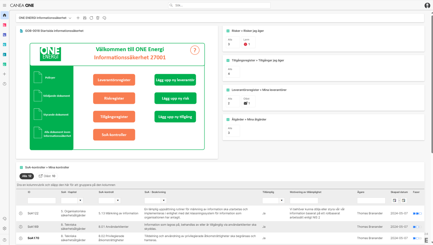
Task: Open the Riskregister button
Action: click(114, 98)
